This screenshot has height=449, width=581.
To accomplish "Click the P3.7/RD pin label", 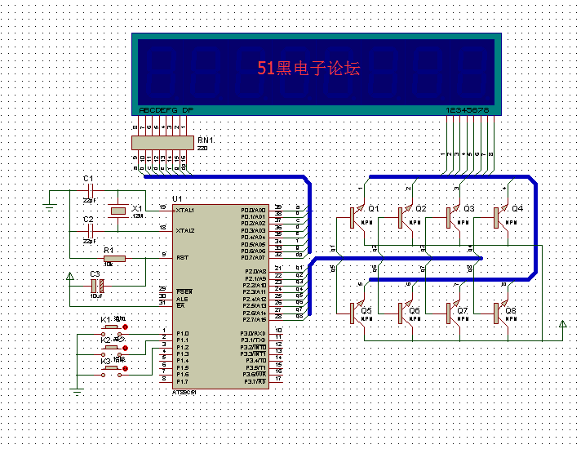I will point(255,381).
